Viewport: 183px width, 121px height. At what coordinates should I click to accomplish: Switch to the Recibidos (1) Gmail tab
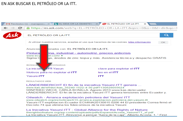[28, 24]
